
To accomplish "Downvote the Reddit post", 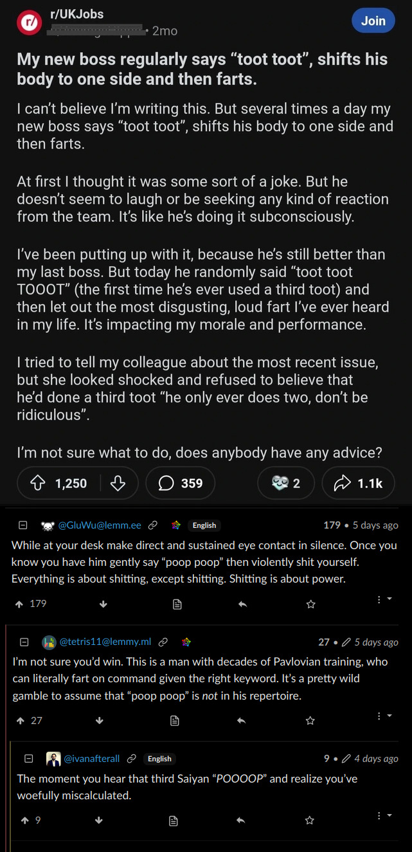I will pyautogui.click(x=118, y=483).
